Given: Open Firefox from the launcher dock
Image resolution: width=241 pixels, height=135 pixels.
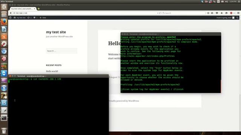Looking at the screenshot, I should [x=4, y=22].
